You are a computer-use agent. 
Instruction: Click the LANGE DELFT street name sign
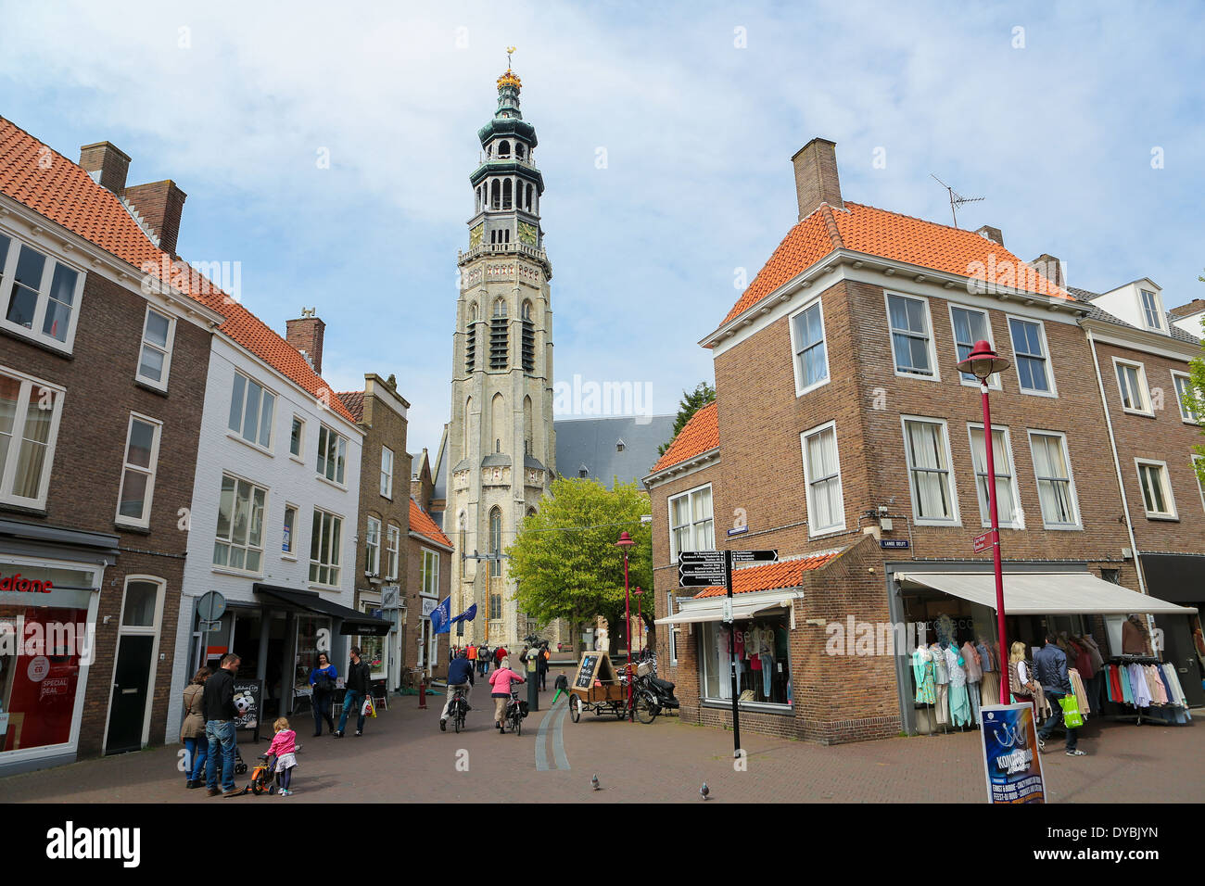(x=894, y=544)
